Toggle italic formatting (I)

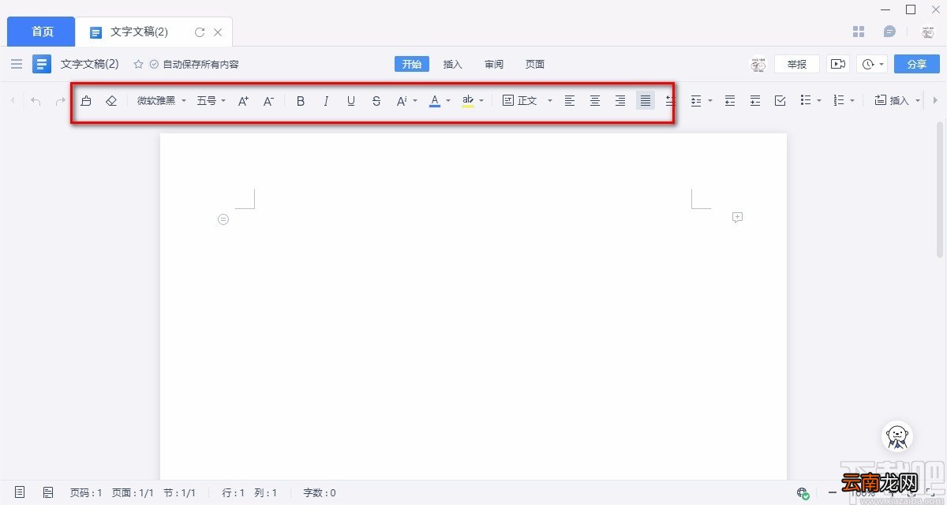click(326, 101)
